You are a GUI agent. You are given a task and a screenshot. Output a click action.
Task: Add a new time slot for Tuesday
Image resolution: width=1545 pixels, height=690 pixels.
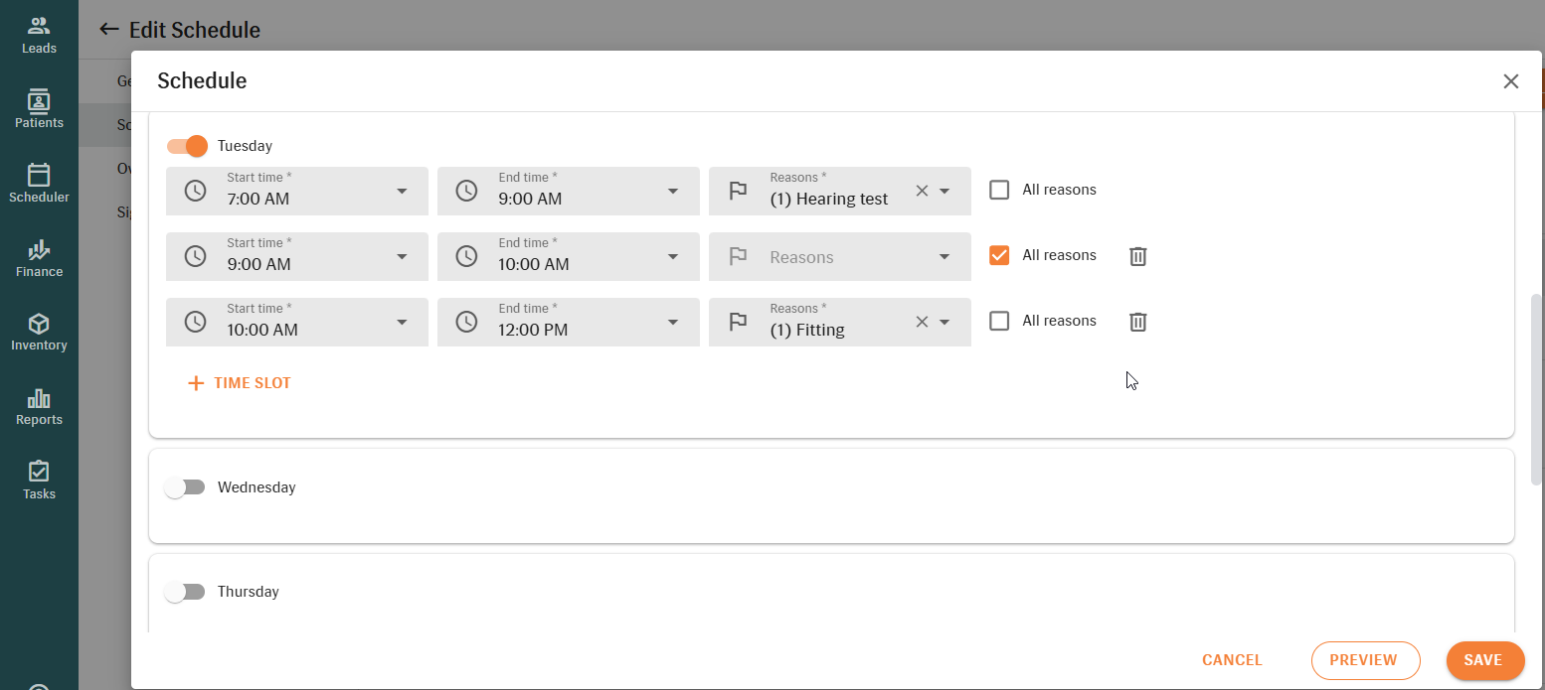(240, 383)
